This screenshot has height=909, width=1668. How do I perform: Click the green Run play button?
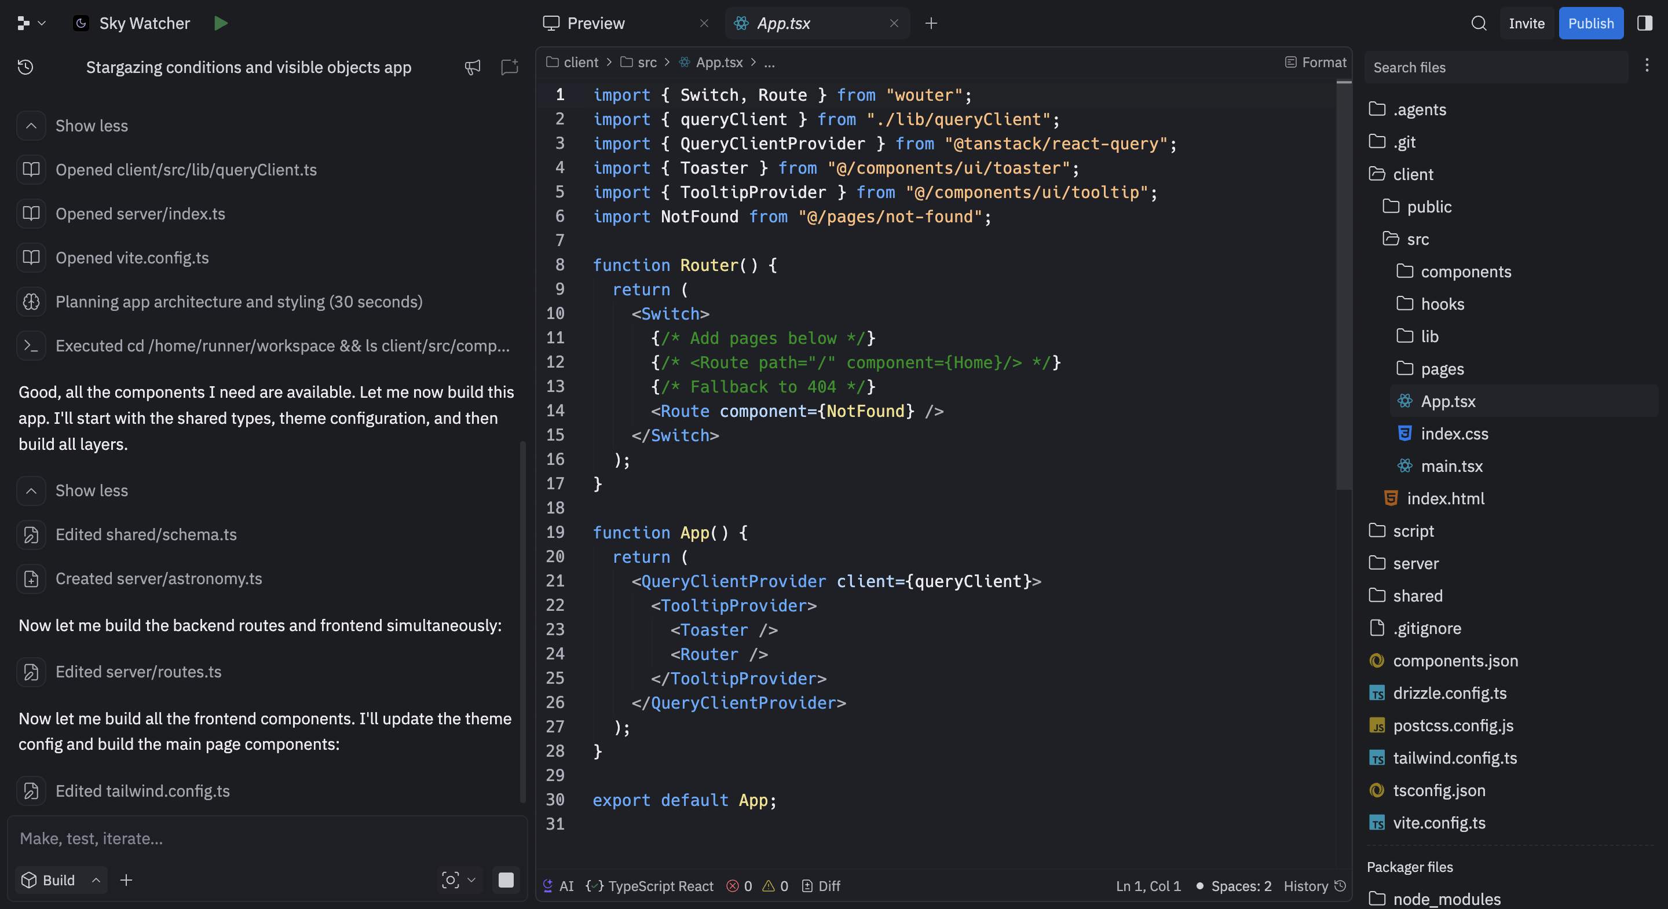[x=221, y=23]
